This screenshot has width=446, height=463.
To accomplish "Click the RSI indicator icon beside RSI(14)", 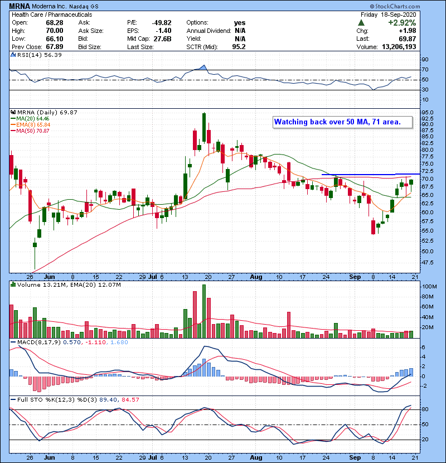I will tap(13, 55).
